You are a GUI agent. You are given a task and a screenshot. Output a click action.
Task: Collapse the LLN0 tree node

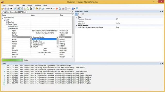coord(5,20)
